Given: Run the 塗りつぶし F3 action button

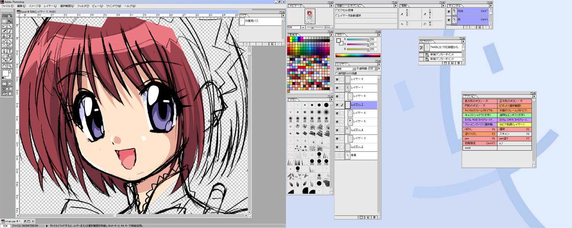Looking at the screenshot, I should point(480,134).
